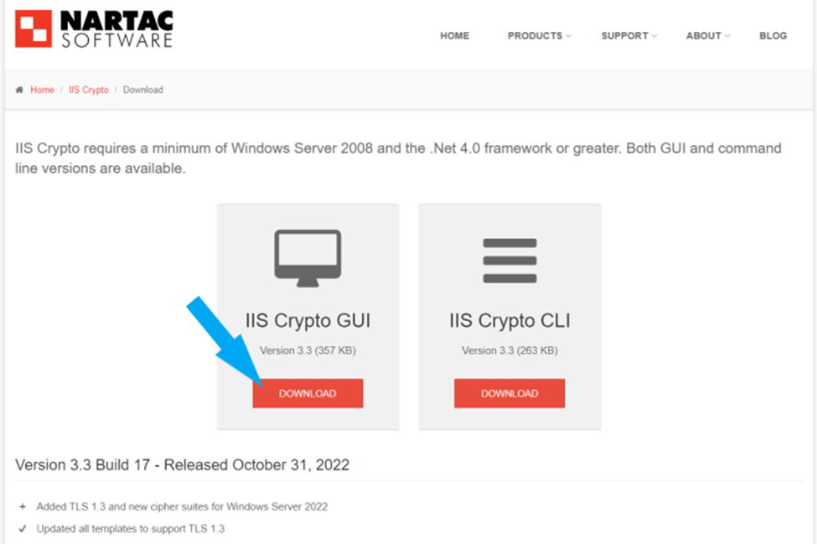Expand the About dropdown chevron

[727, 36]
